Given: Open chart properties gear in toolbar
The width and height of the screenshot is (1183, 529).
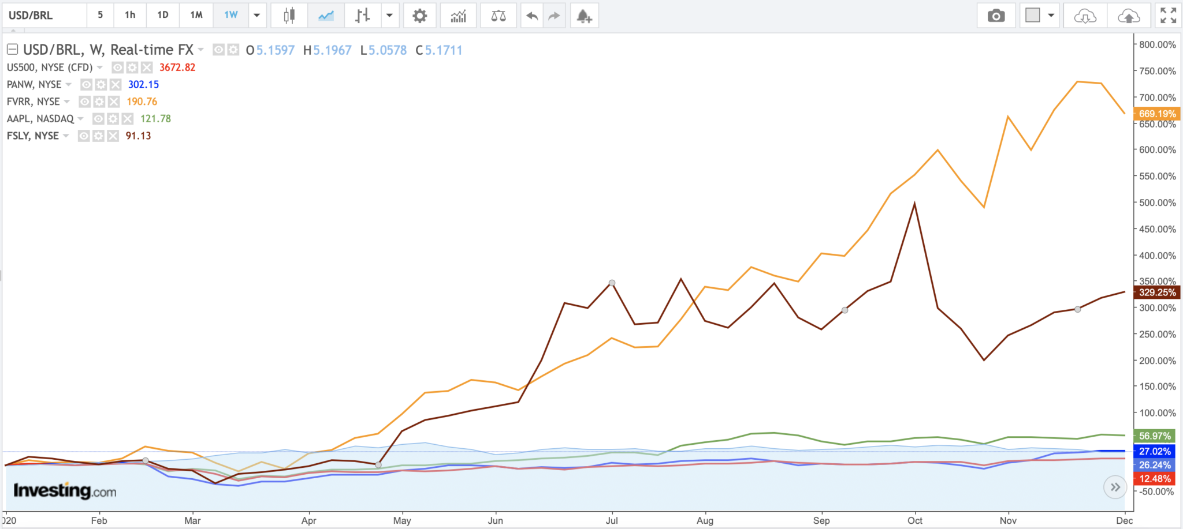Looking at the screenshot, I should pos(420,16).
